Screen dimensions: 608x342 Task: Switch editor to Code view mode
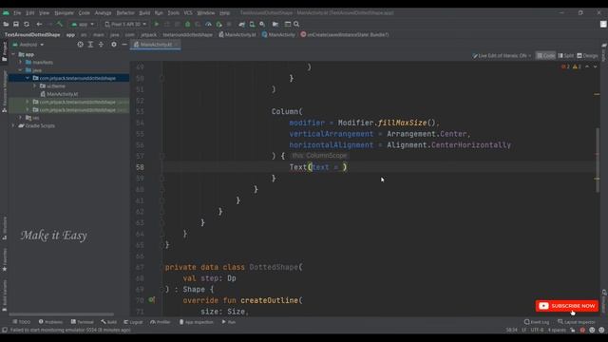coord(545,56)
